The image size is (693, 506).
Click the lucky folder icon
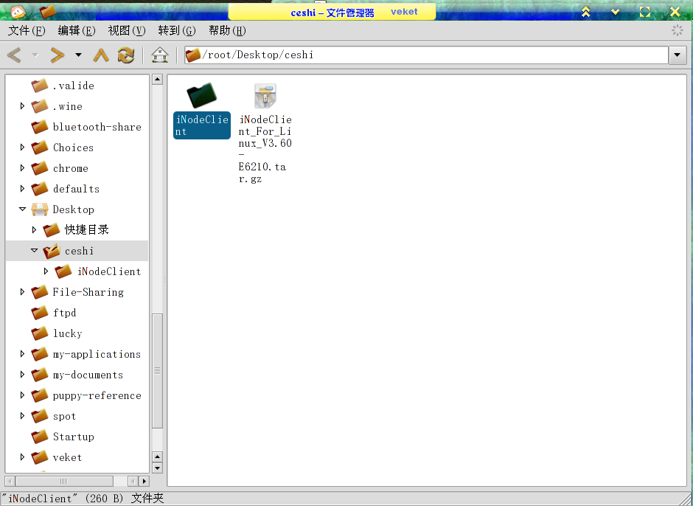tap(40, 333)
